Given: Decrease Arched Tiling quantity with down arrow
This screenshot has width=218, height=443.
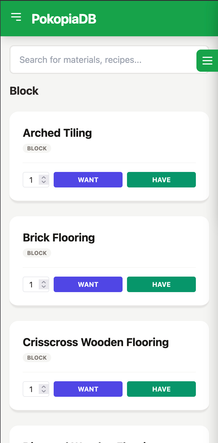Looking at the screenshot, I should [44, 182].
